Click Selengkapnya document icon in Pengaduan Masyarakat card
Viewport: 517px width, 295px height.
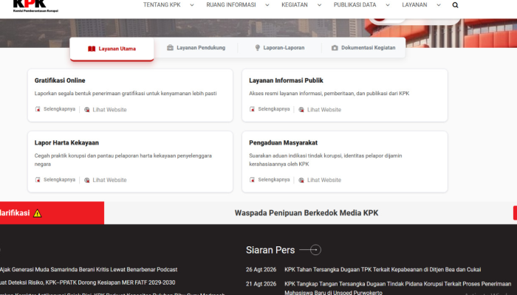[253, 179]
